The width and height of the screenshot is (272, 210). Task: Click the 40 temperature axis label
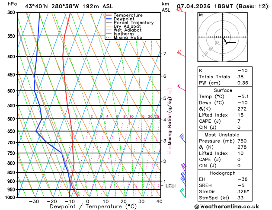click(x=159, y=201)
